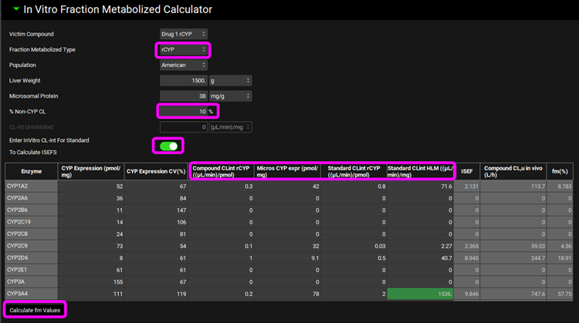Click the CYP2C9 Micros CYP expr cell

pyautogui.click(x=286, y=247)
